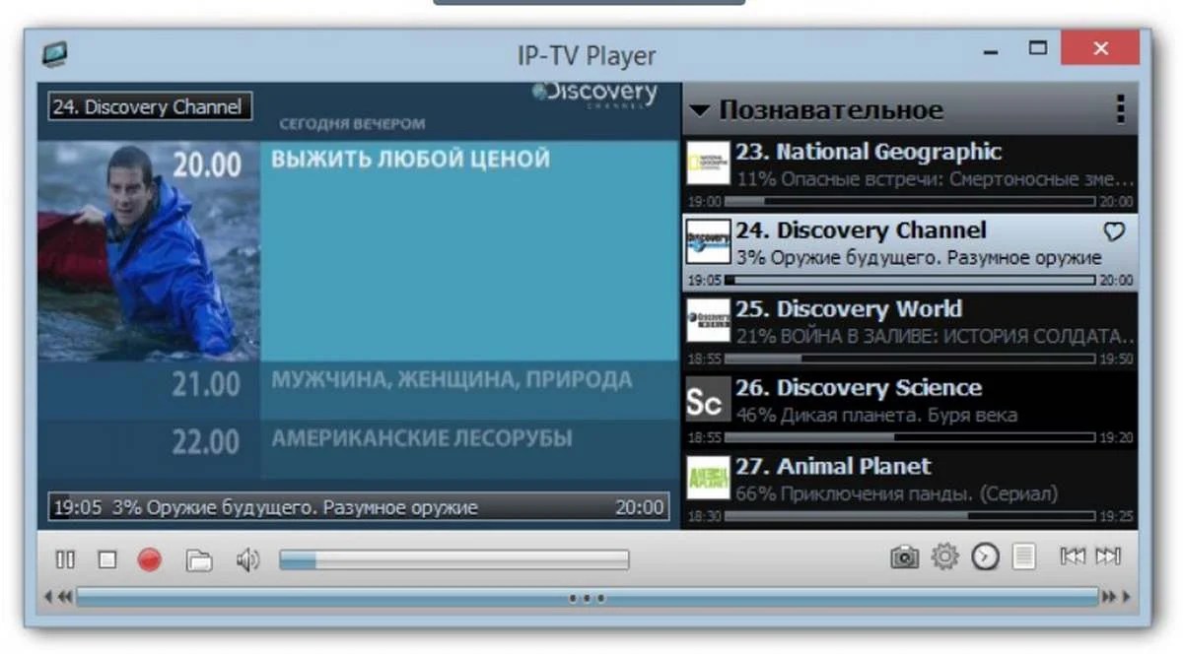1183x655 pixels.
Task: Minimize the IP-TV Player window
Action: 992,51
